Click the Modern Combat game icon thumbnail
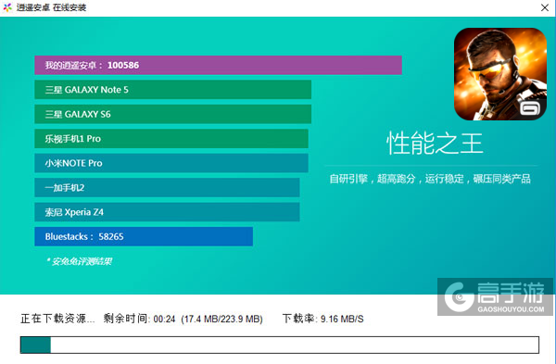The image size is (556, 364). pyautogui.click(x=500, y=74)
